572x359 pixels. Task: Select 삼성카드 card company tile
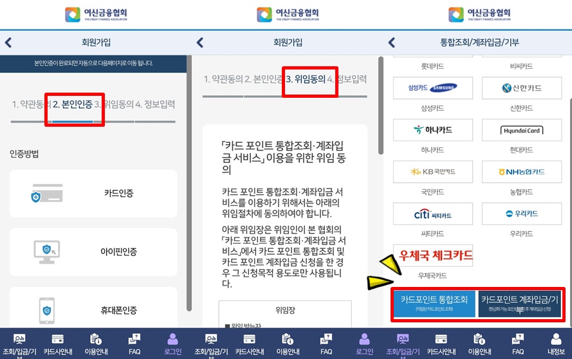[x=432, y=88]
